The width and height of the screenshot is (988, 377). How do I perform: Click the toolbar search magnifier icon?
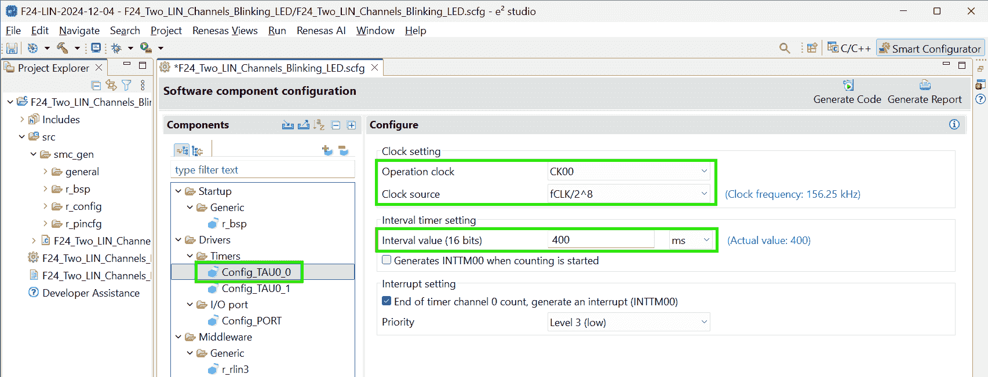coord(785,49)
